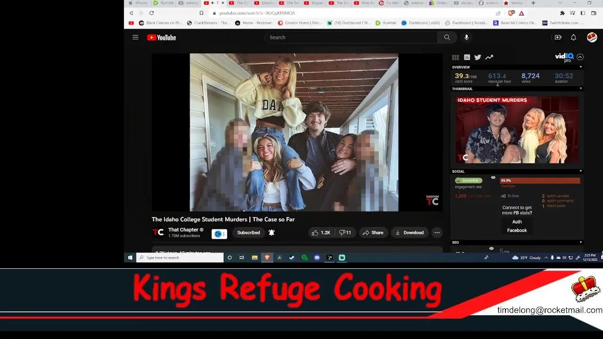This screenshot has width=603, height=339.
Task: Open the account avatar menu
Action: (592, 37)
